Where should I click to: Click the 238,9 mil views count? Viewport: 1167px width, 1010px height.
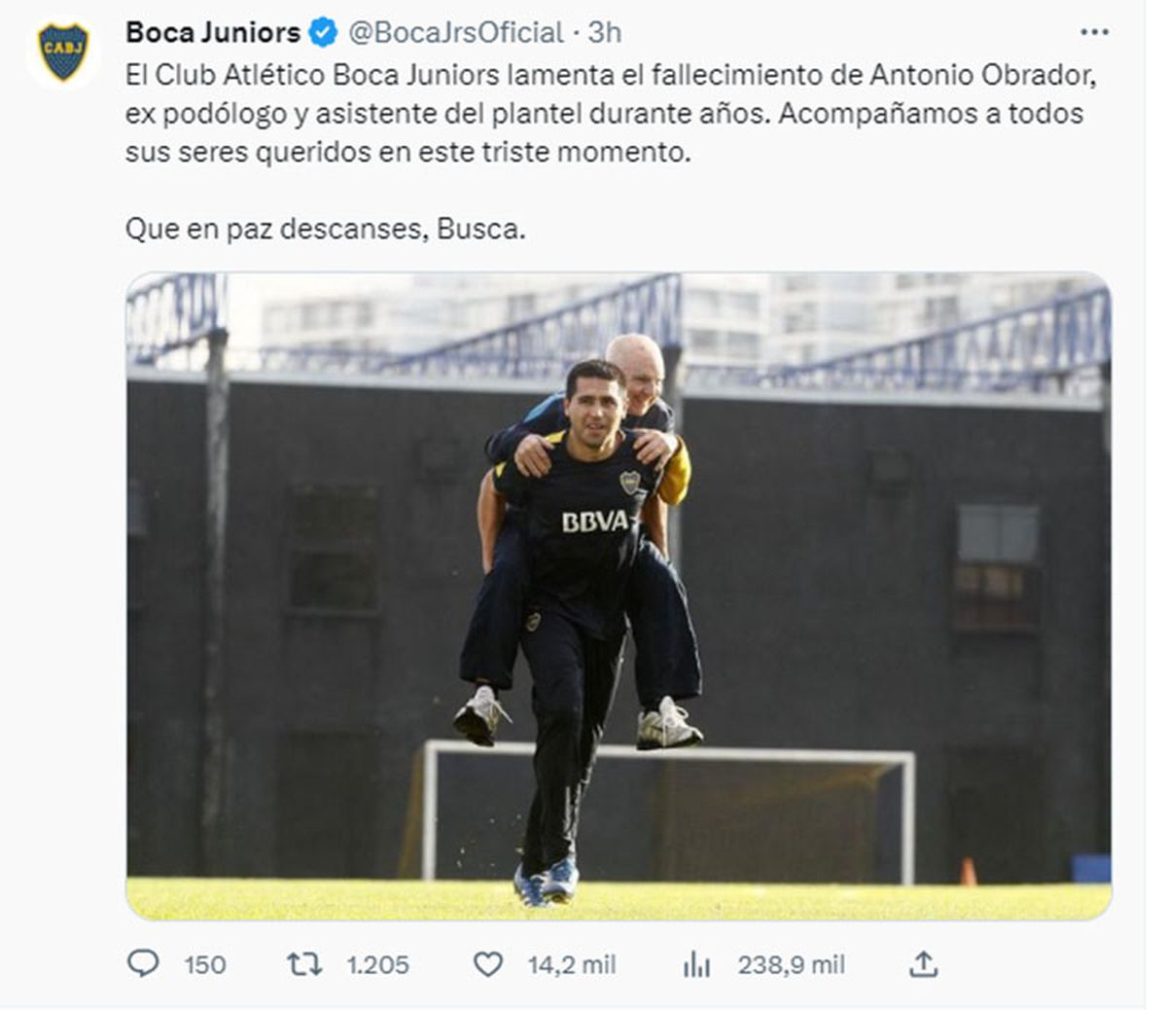[x=791, y=965]
